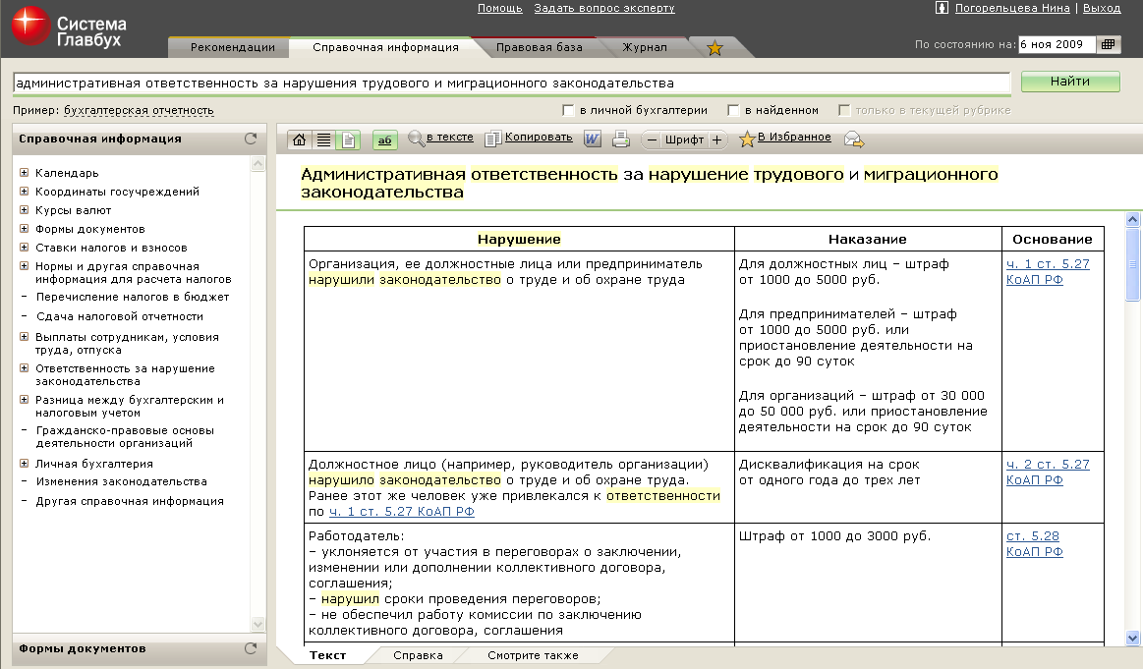Expand the Курсы валют section
The image size is (1143, 669).
(x=24, y=210)
